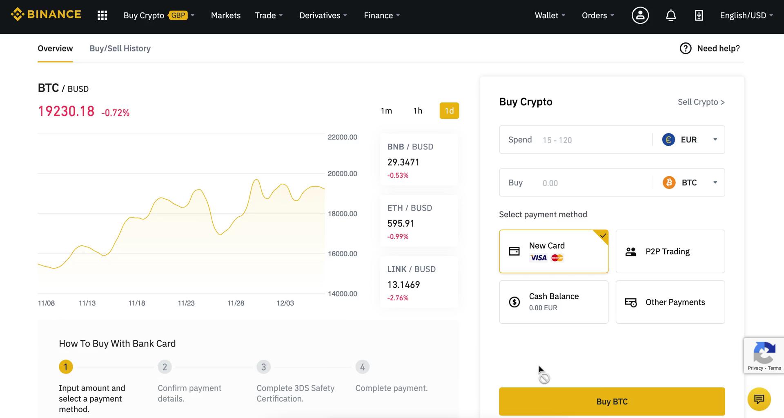Click the credit card icon in New Card
The width and height of the screenshot is (784, 418).
[x=514, y=251]
